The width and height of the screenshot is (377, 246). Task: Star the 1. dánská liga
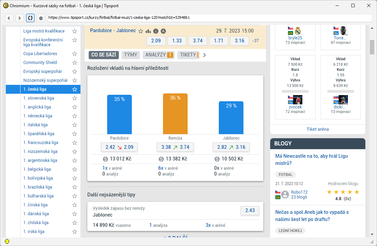click(75, 213)
